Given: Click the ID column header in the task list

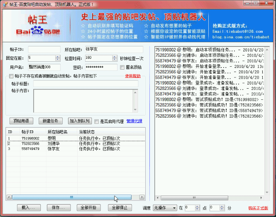Looking at the screenshot, I should (x=13, y=132).
